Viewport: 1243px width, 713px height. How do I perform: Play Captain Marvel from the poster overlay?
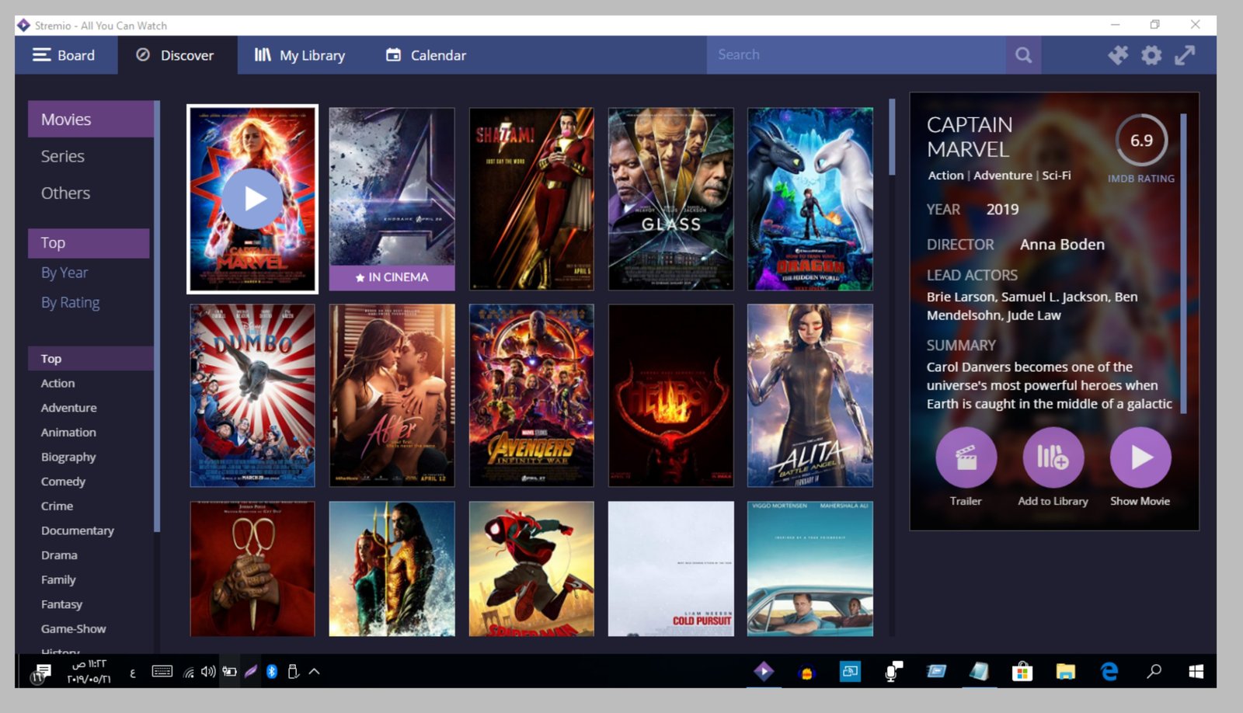click(252, 199)
